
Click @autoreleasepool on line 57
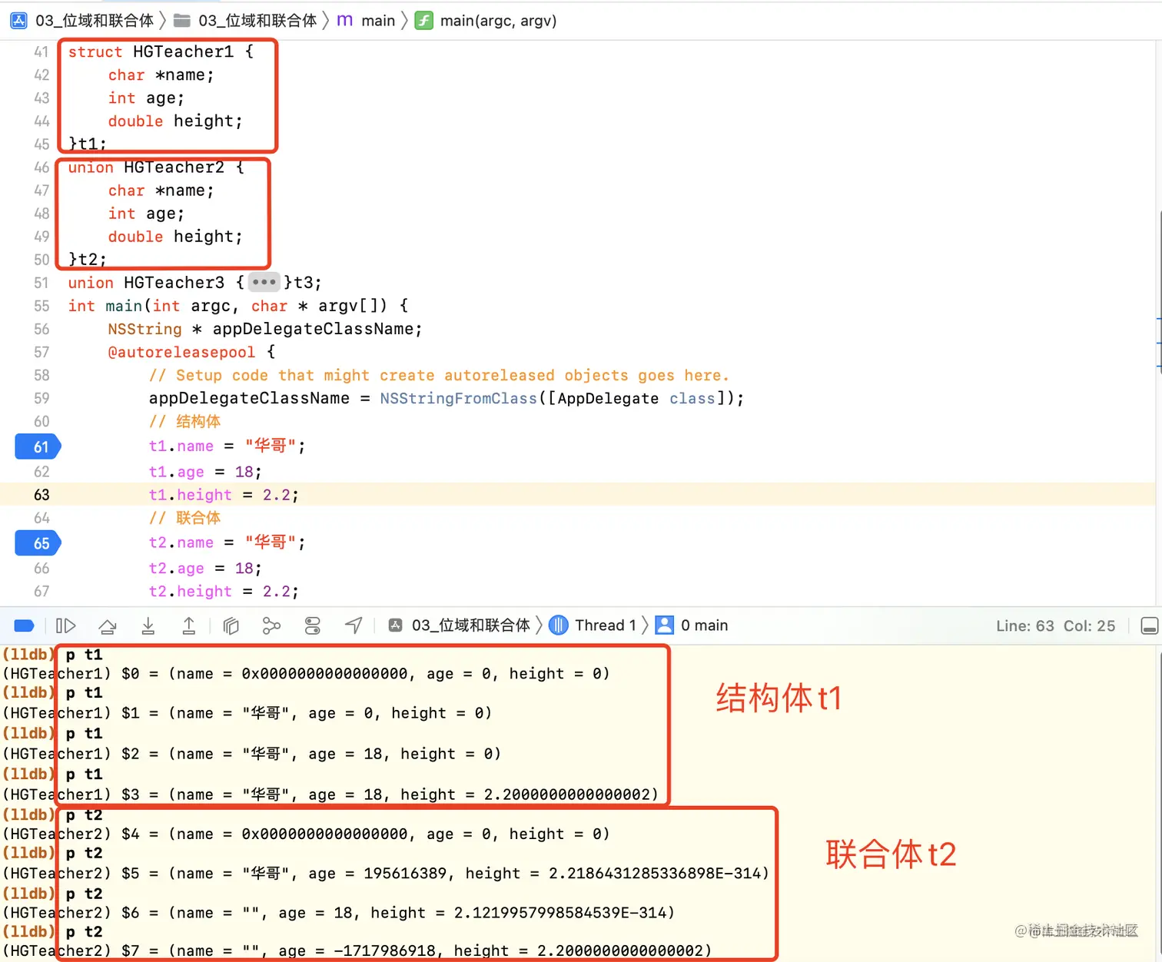tap(181, 352)
